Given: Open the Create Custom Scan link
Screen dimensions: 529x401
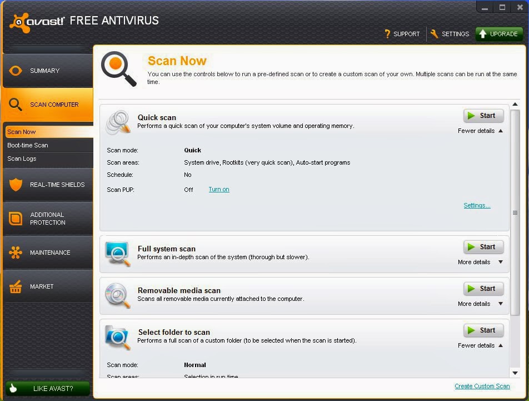Looking at the screenshot, I should coord(482,386).
